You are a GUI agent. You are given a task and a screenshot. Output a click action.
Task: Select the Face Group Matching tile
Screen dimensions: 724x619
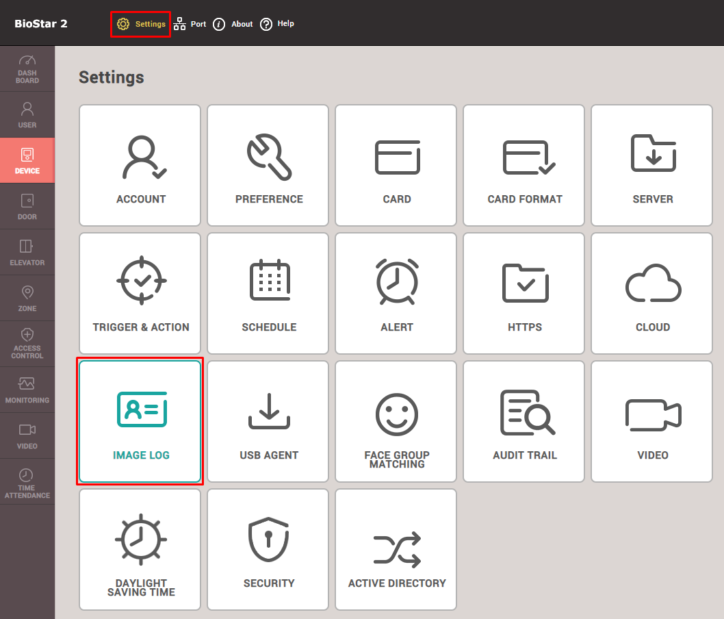pos(396,421)
